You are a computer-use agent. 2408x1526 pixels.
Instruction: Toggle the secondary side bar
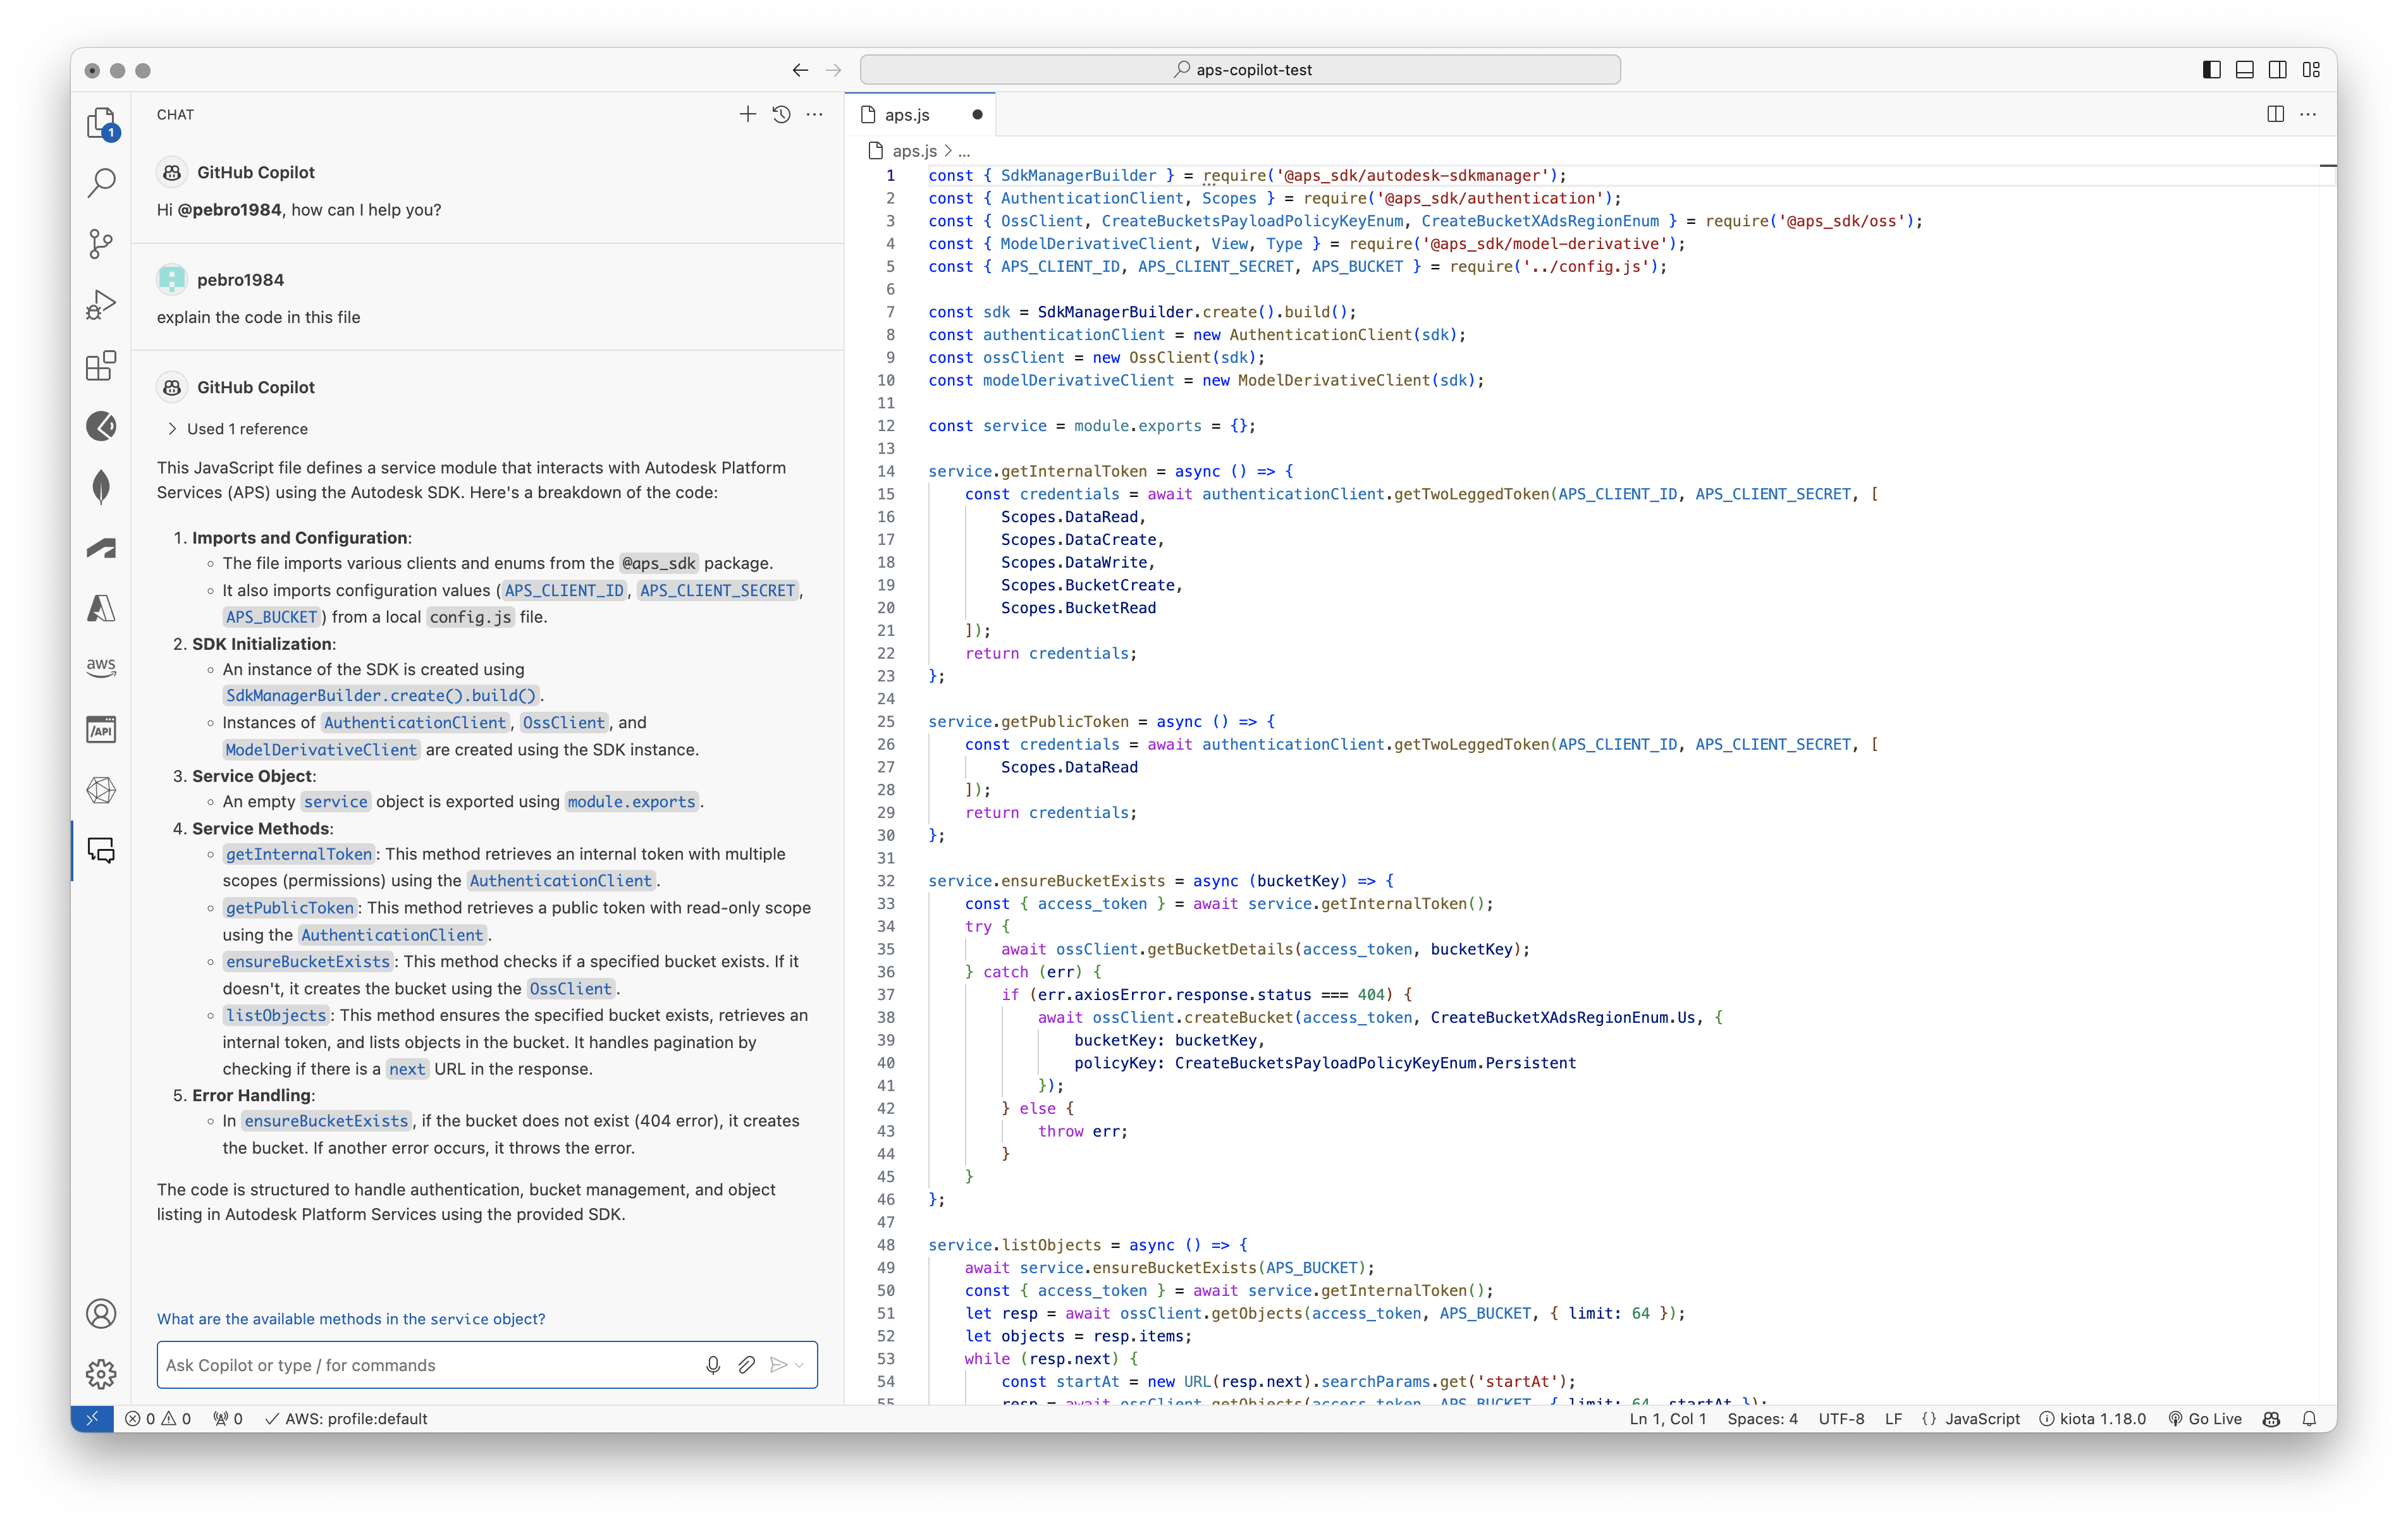[x=2278, y=70]
